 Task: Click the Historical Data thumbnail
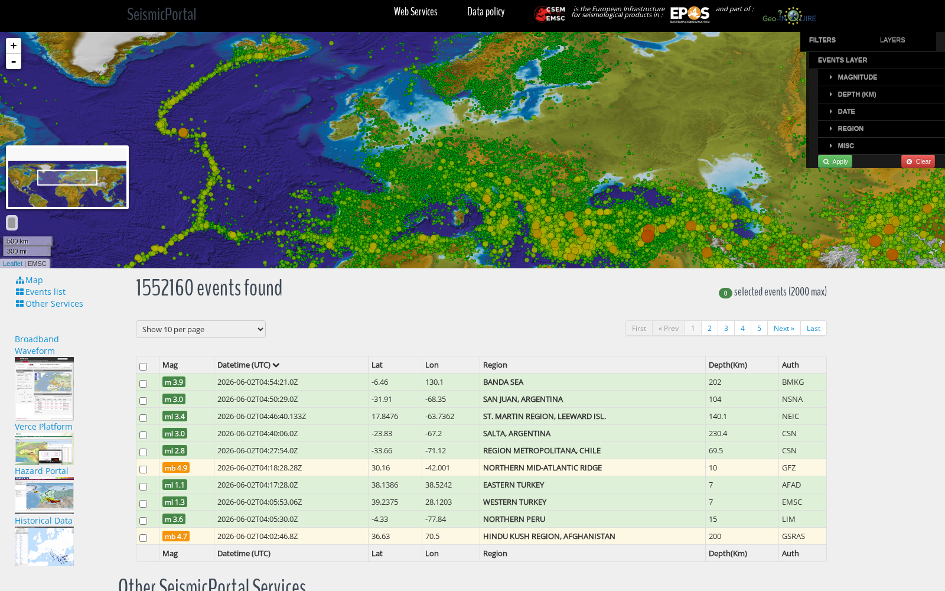(44, 547)
